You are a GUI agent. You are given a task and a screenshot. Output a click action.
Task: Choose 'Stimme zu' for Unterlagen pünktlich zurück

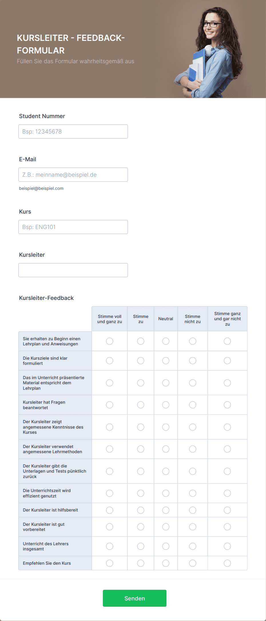click(141, 471)
